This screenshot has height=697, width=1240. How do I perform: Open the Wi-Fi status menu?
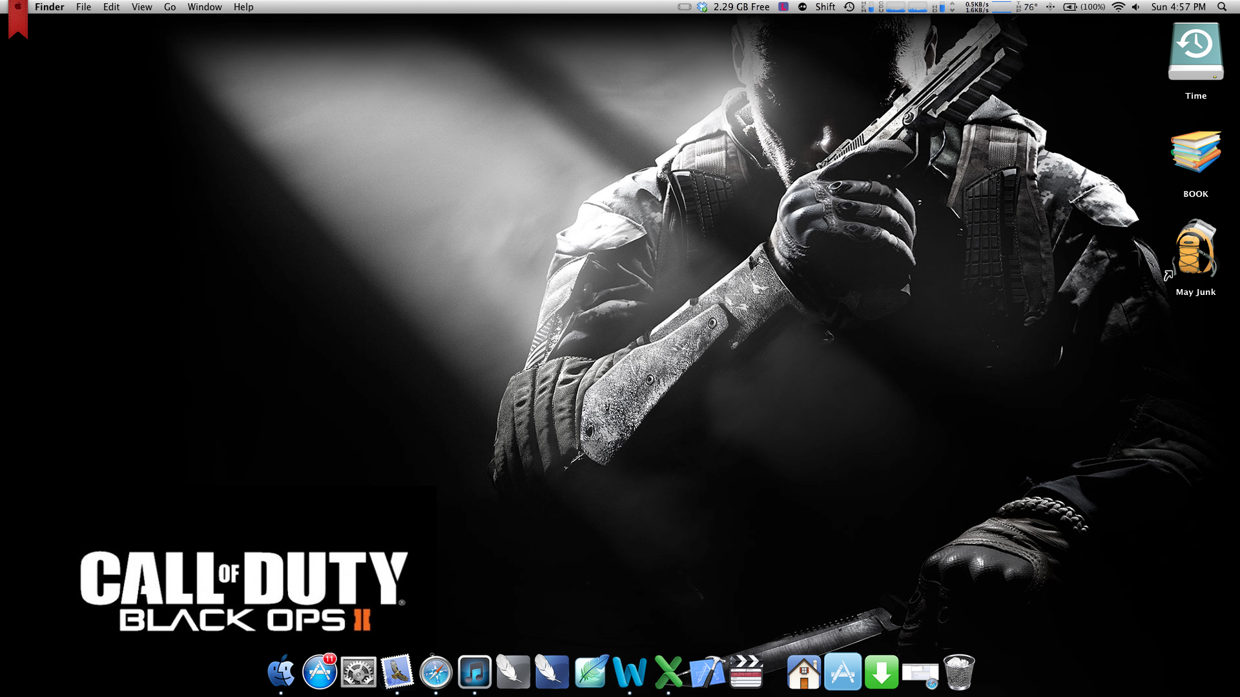(x=1118, y=6)
